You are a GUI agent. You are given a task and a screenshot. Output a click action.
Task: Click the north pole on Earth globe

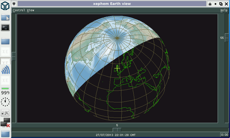tap(117, 38)
